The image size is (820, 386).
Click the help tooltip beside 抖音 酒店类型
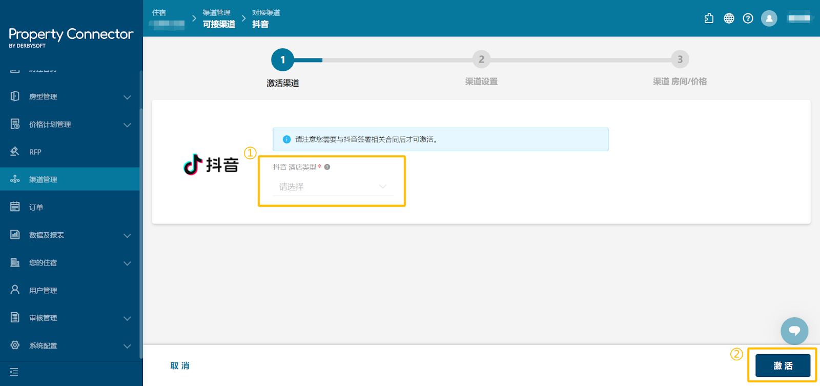click(x=327, y=167)
